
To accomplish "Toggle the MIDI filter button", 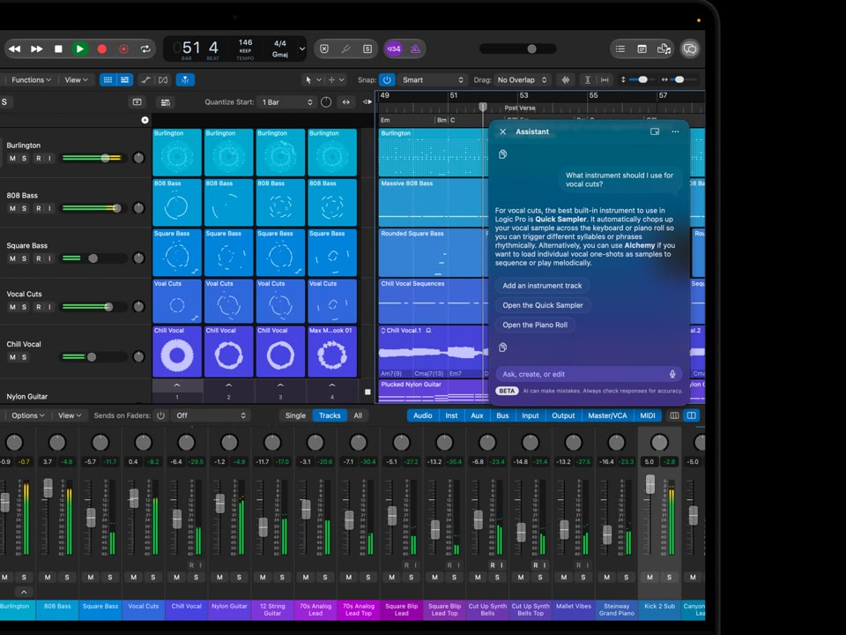I will [648, 415].
